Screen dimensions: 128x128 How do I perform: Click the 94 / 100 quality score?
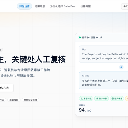coord(85,110)
